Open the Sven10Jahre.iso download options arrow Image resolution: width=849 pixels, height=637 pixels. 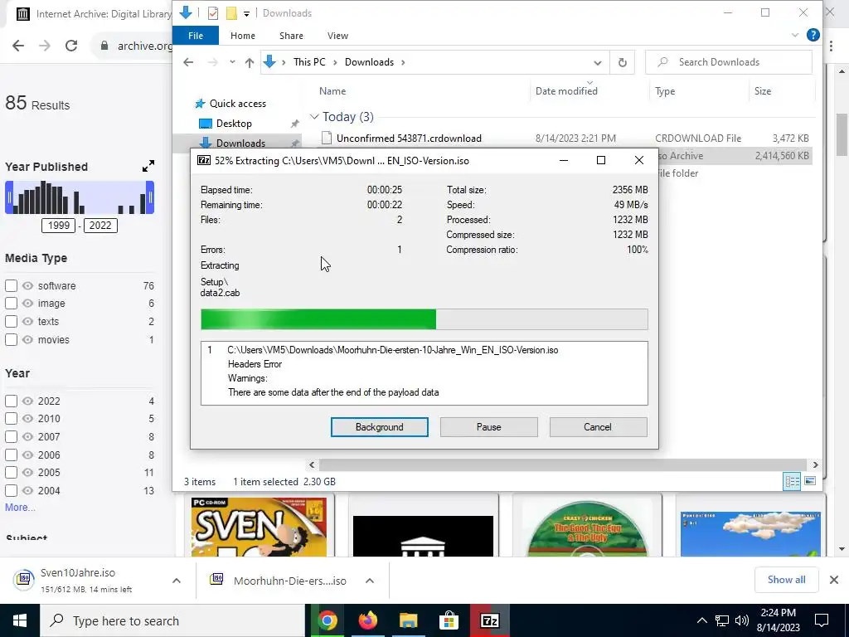[177, 581]
